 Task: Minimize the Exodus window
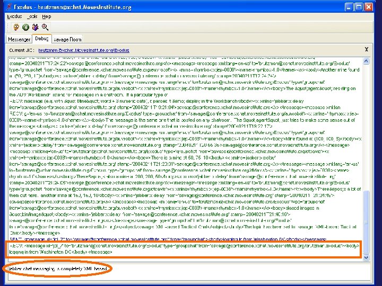[349, 7]
